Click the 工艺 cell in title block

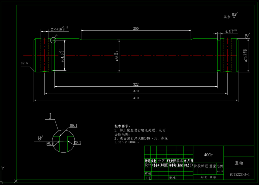point(148,178)
